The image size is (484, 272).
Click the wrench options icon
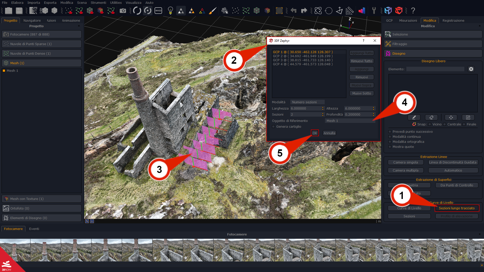point(374,11)
